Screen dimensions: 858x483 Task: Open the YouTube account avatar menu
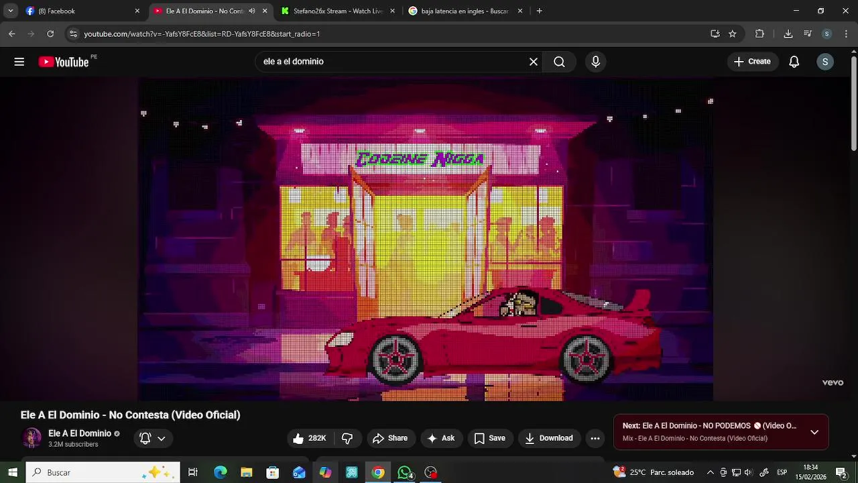[x=825, y=62]
